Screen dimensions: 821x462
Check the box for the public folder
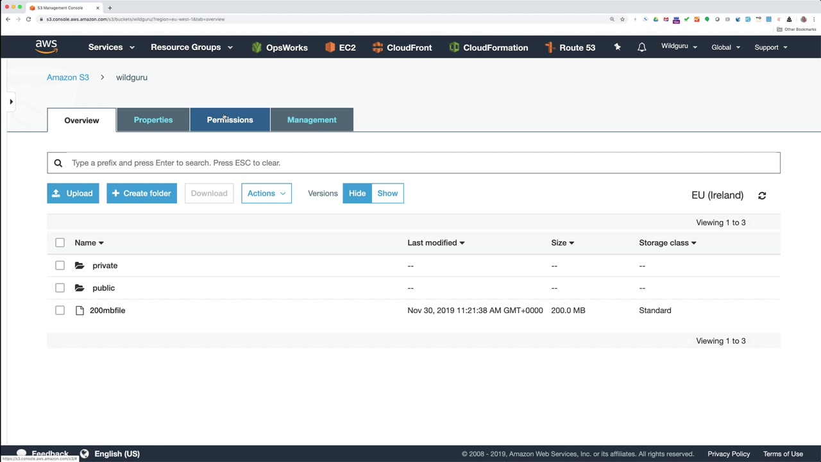[60, 288]
